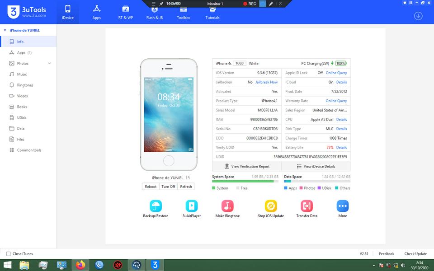Viewport: 434px width, 271px height.
Task: Click the purple UDisk legend swatch
Action: (x=319, y=188)
